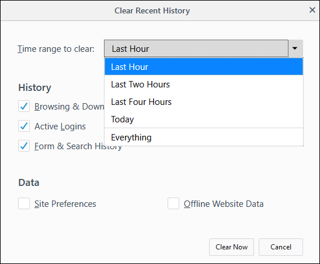The height and width of the screenshot is (264, 320).
Task: Select the highlighted Last Hour option
Action: click(204, 66)
